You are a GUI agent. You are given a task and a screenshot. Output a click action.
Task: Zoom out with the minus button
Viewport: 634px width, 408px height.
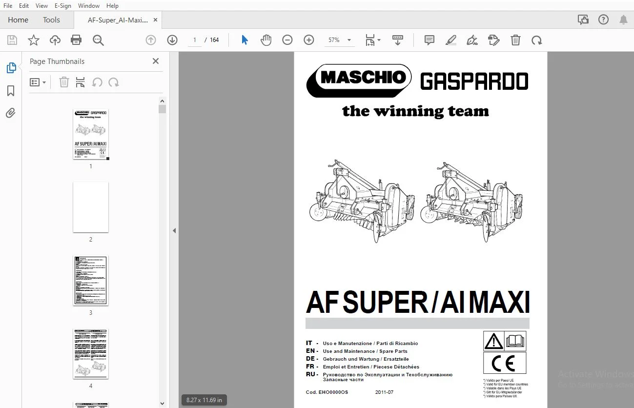287,40
